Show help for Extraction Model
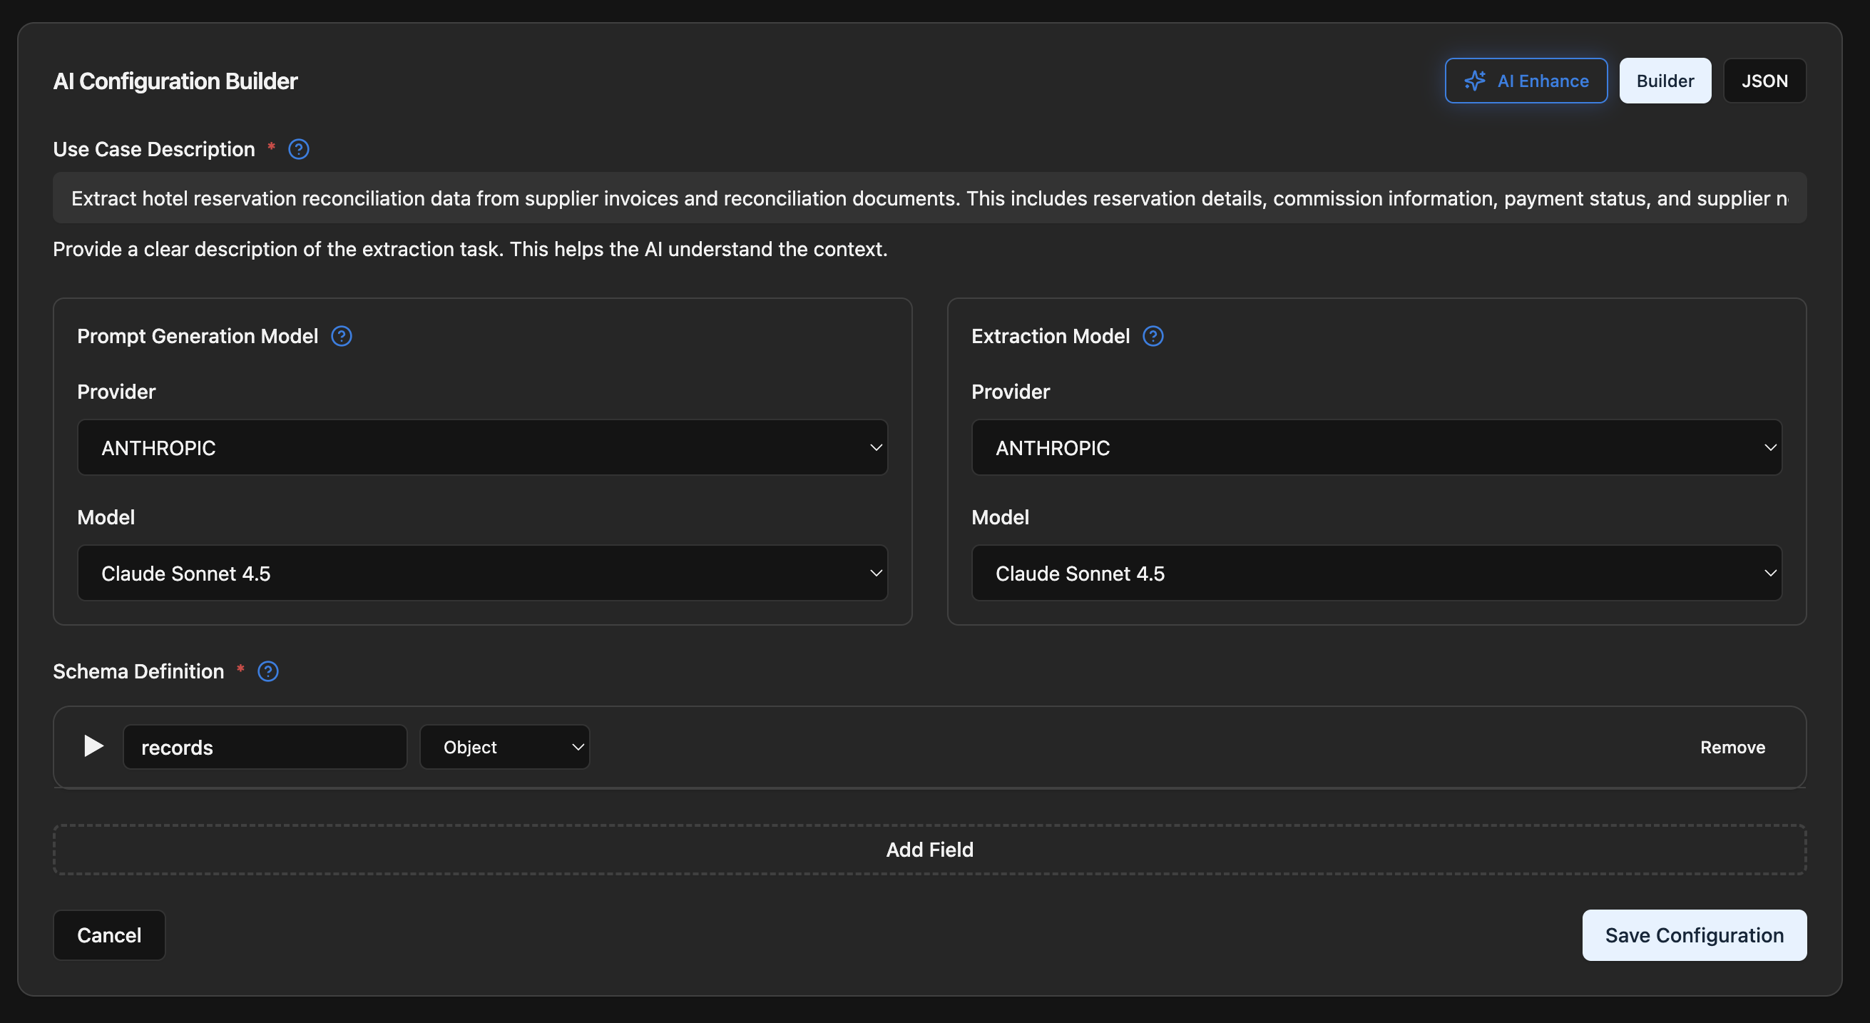The height and width of the screenshot is (1023, 1870). [1153, 336]
